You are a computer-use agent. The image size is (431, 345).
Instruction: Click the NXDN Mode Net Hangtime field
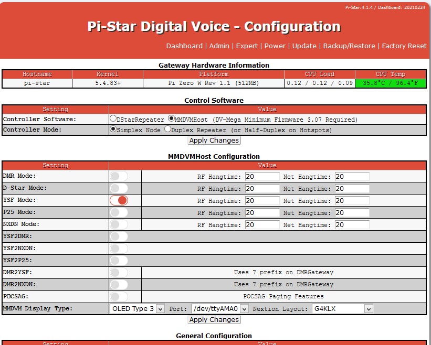coord(352,224)
